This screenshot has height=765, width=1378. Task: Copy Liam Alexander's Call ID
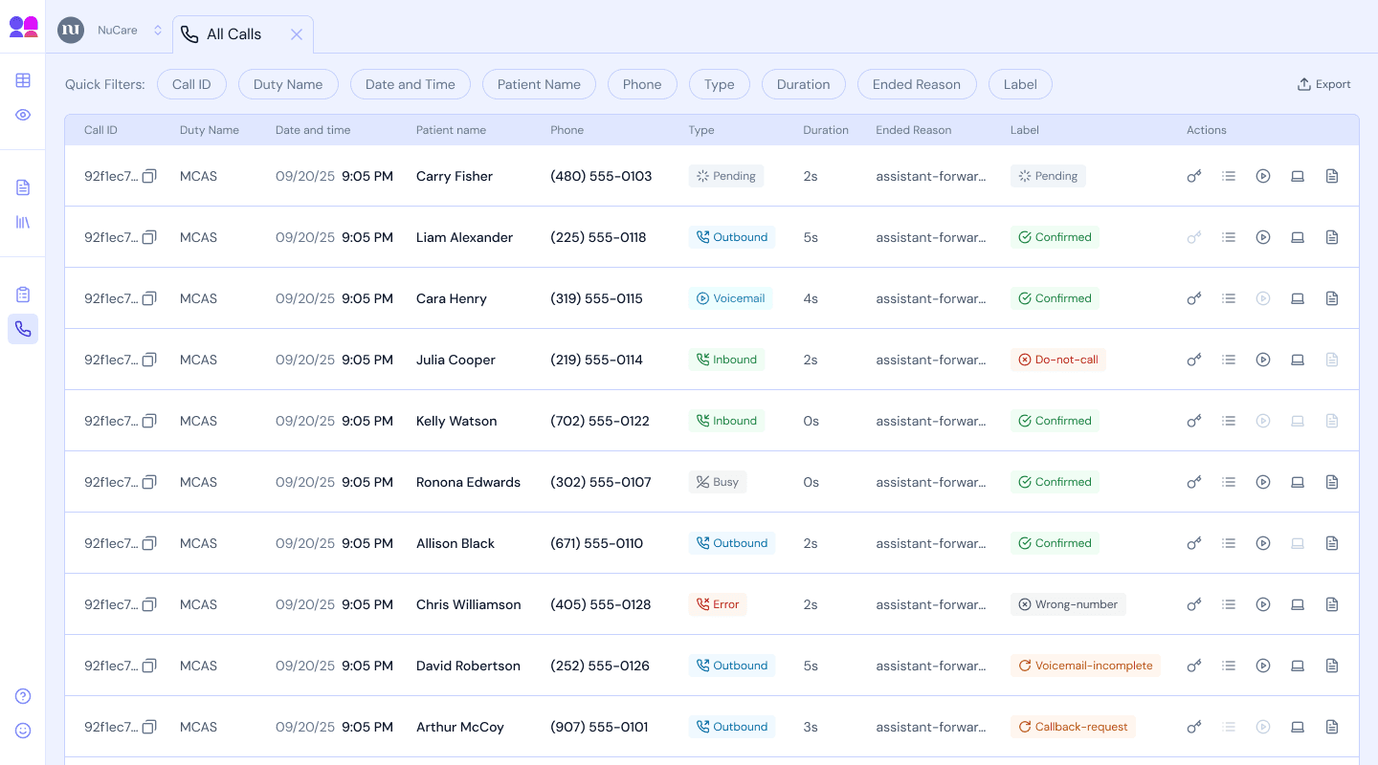pos(150,237)
